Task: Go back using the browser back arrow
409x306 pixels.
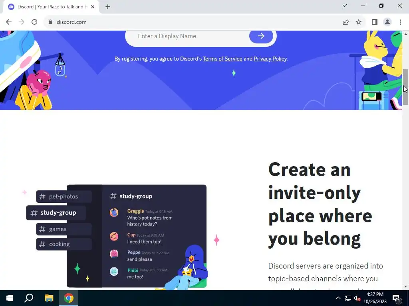Action: pyautogui.click(x=9, y=22)
